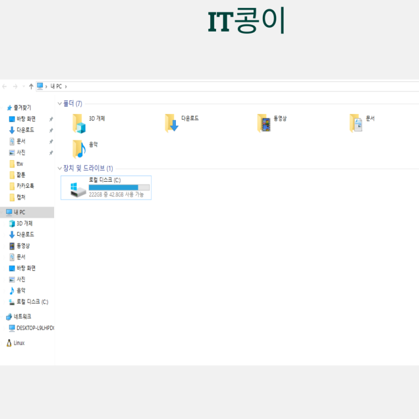This screenshot has width=419, height=419.
Task: Open 음악 under 내 PC in sidebar
Action: tap(21, 291)
